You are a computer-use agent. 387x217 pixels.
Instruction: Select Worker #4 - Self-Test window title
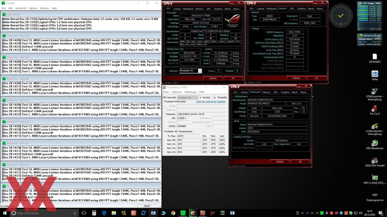click(17, 100)
